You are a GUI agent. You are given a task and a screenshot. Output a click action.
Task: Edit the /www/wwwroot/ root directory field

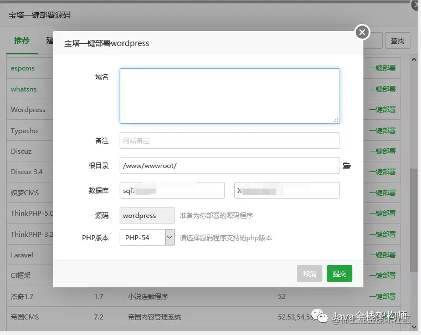tap(230, 165)
